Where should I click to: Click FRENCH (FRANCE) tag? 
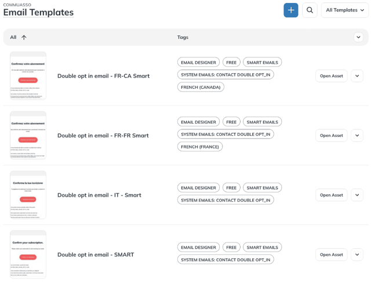point(200,147)
